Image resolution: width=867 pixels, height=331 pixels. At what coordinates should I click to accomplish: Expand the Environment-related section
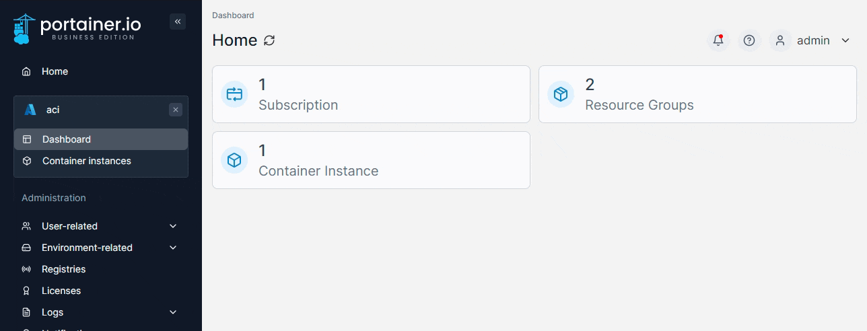tap(173, 248)
